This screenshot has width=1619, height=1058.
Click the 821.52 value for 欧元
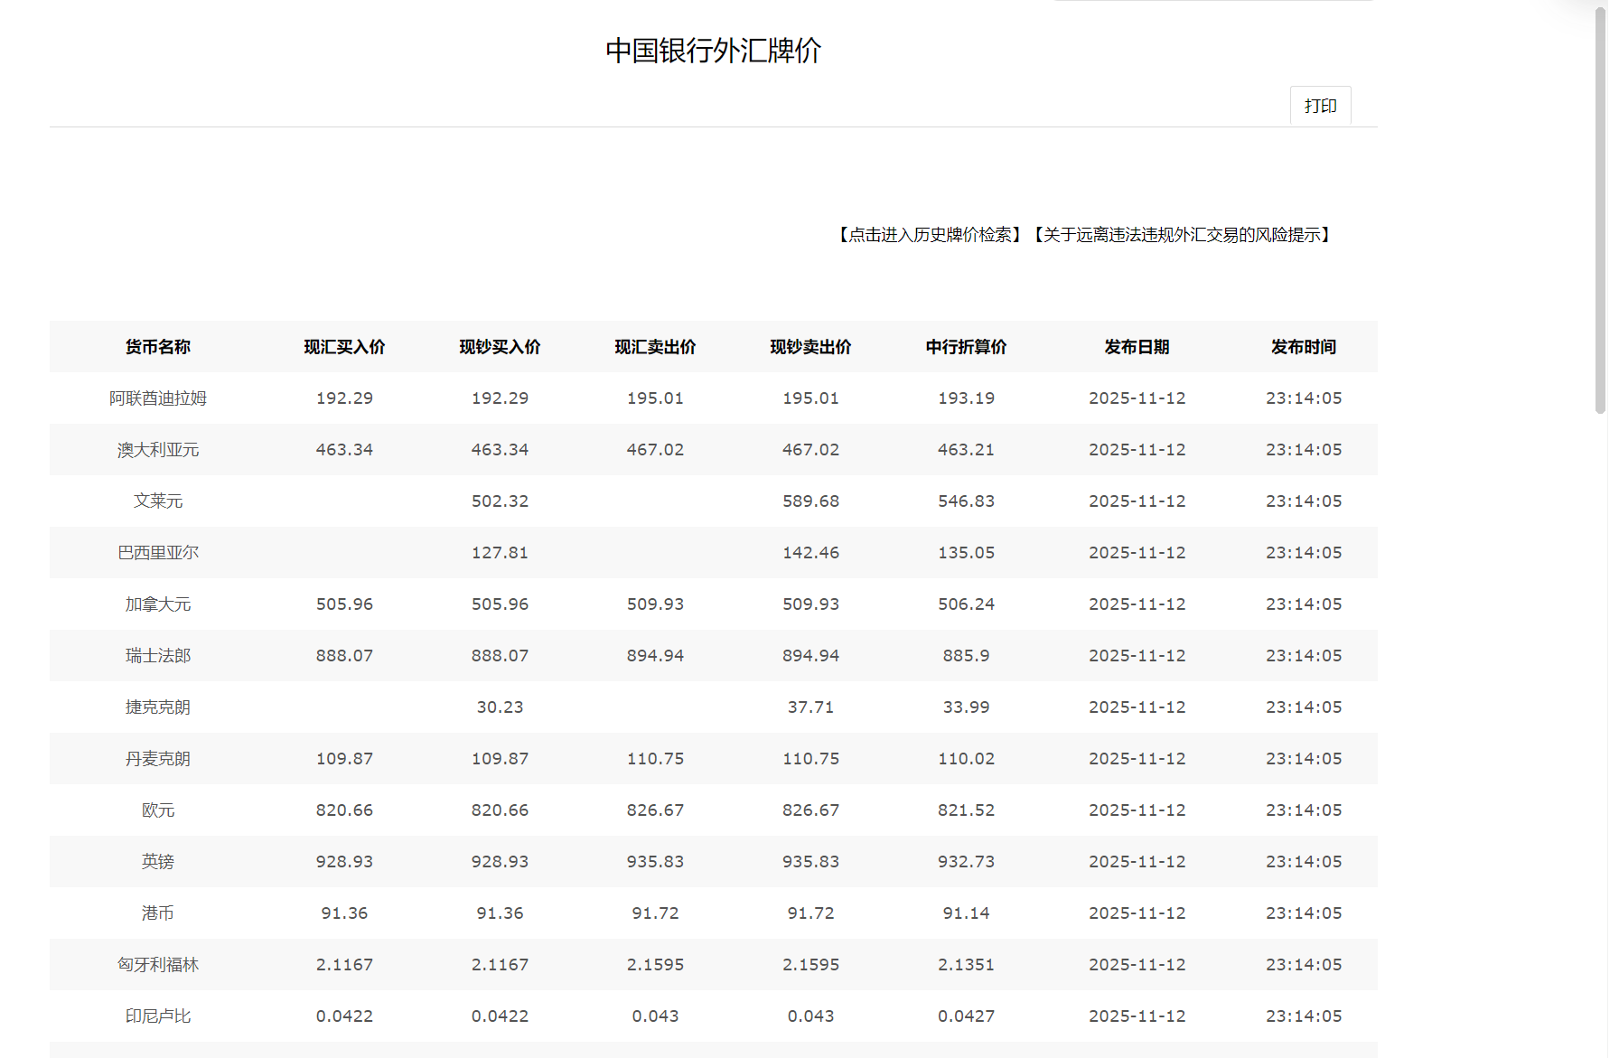(966, 810)
